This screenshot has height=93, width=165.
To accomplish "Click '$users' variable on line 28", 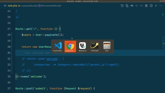I will [x=26, y=35].
